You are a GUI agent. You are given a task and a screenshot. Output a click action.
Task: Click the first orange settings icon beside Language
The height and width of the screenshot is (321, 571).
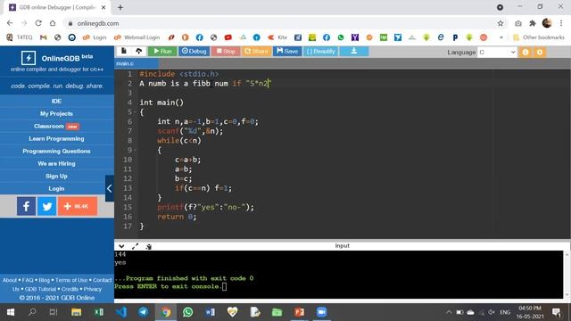click(x=525, y=53)
